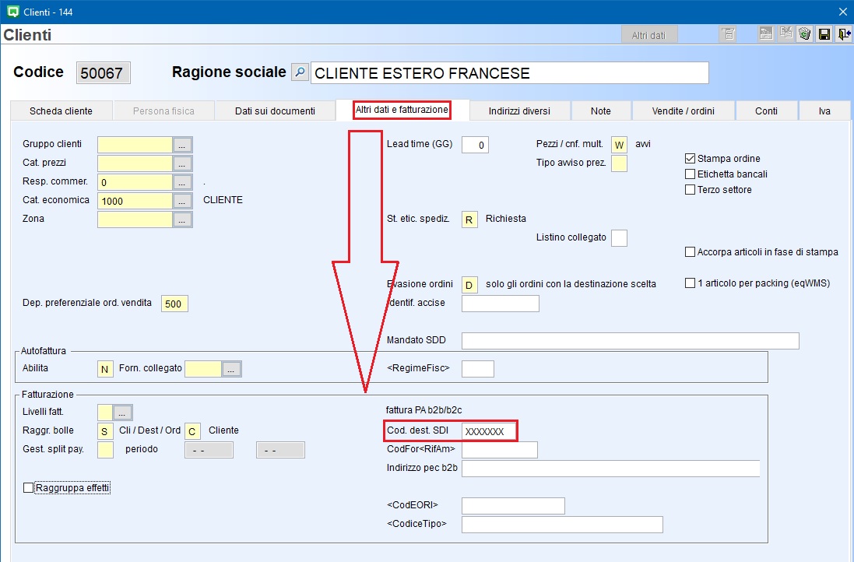
Task: Delete record using recycle bin icon
Action: pos(804,34)
